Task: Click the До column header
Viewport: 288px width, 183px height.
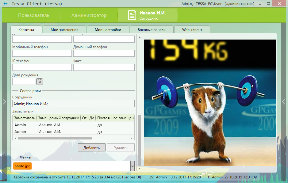Action: point(92,118)
